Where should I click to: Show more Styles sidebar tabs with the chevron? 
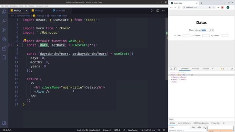tap(224, 123)
